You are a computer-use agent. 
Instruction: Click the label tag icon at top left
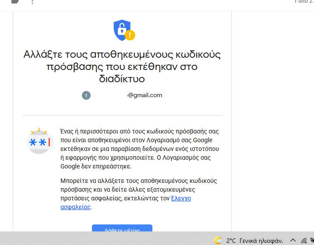[x=15, y=2]
